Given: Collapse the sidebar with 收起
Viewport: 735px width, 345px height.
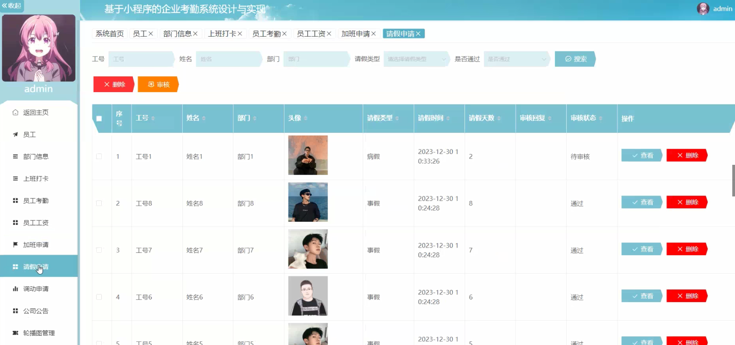Looking at the screenshot, I should point(12,5).
